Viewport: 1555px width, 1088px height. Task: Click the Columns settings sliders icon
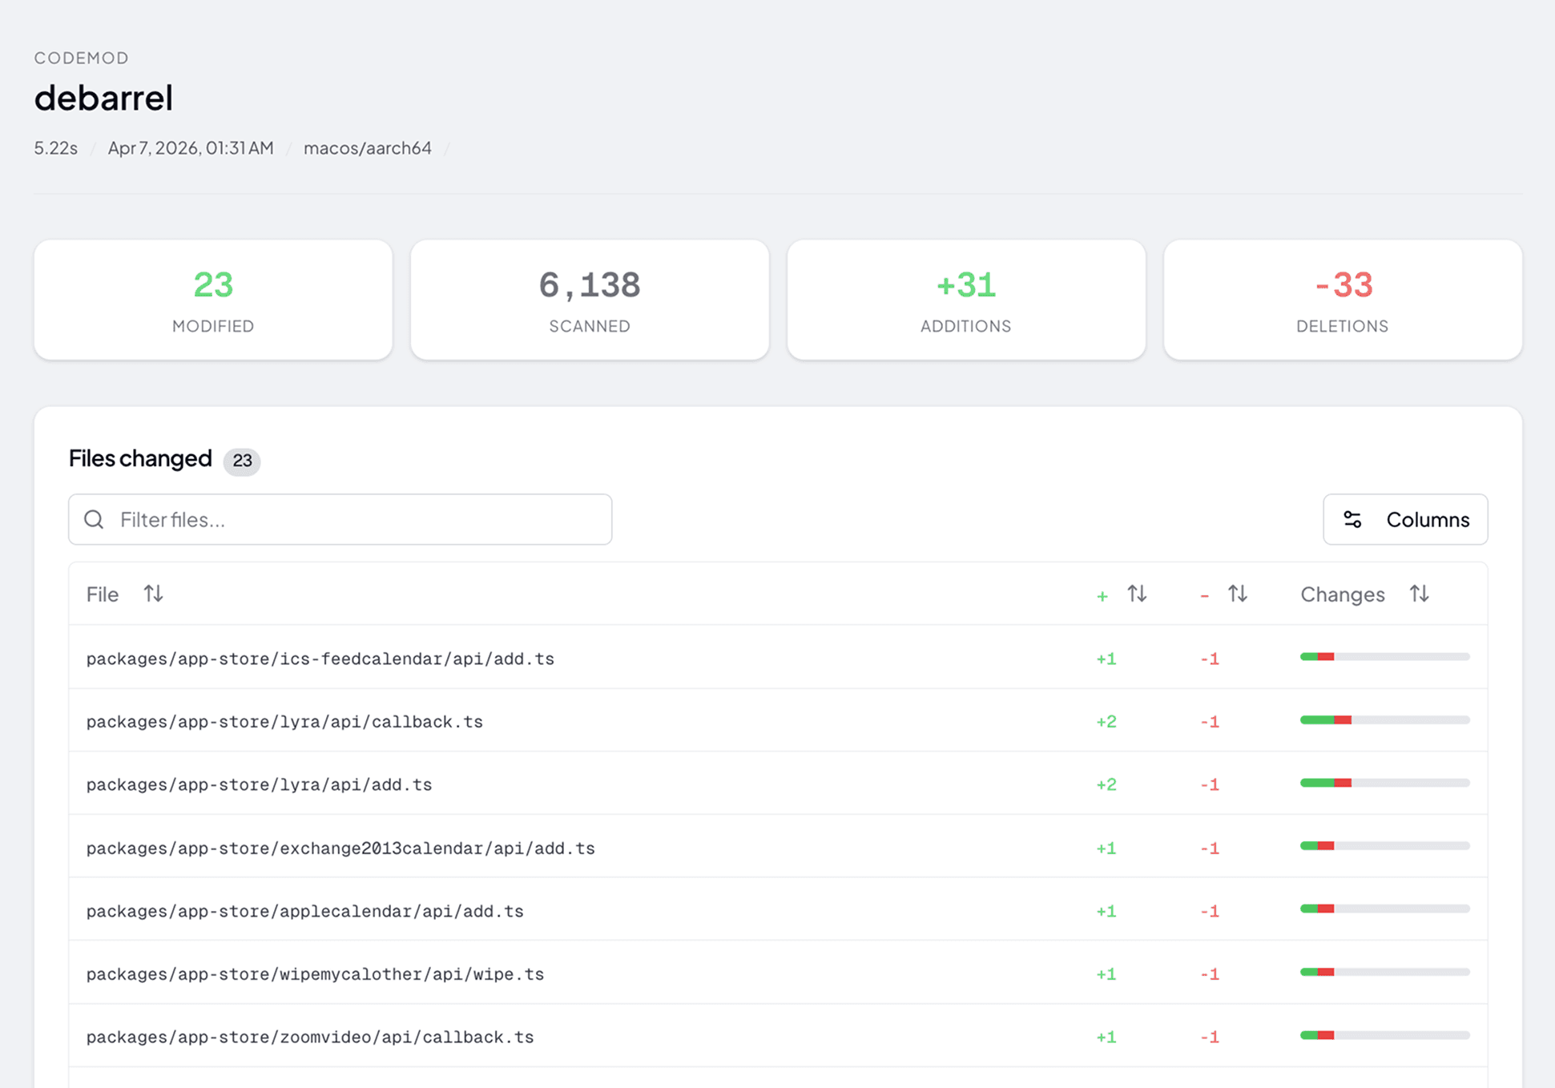pyautogui.click(x=1353, y=519)
